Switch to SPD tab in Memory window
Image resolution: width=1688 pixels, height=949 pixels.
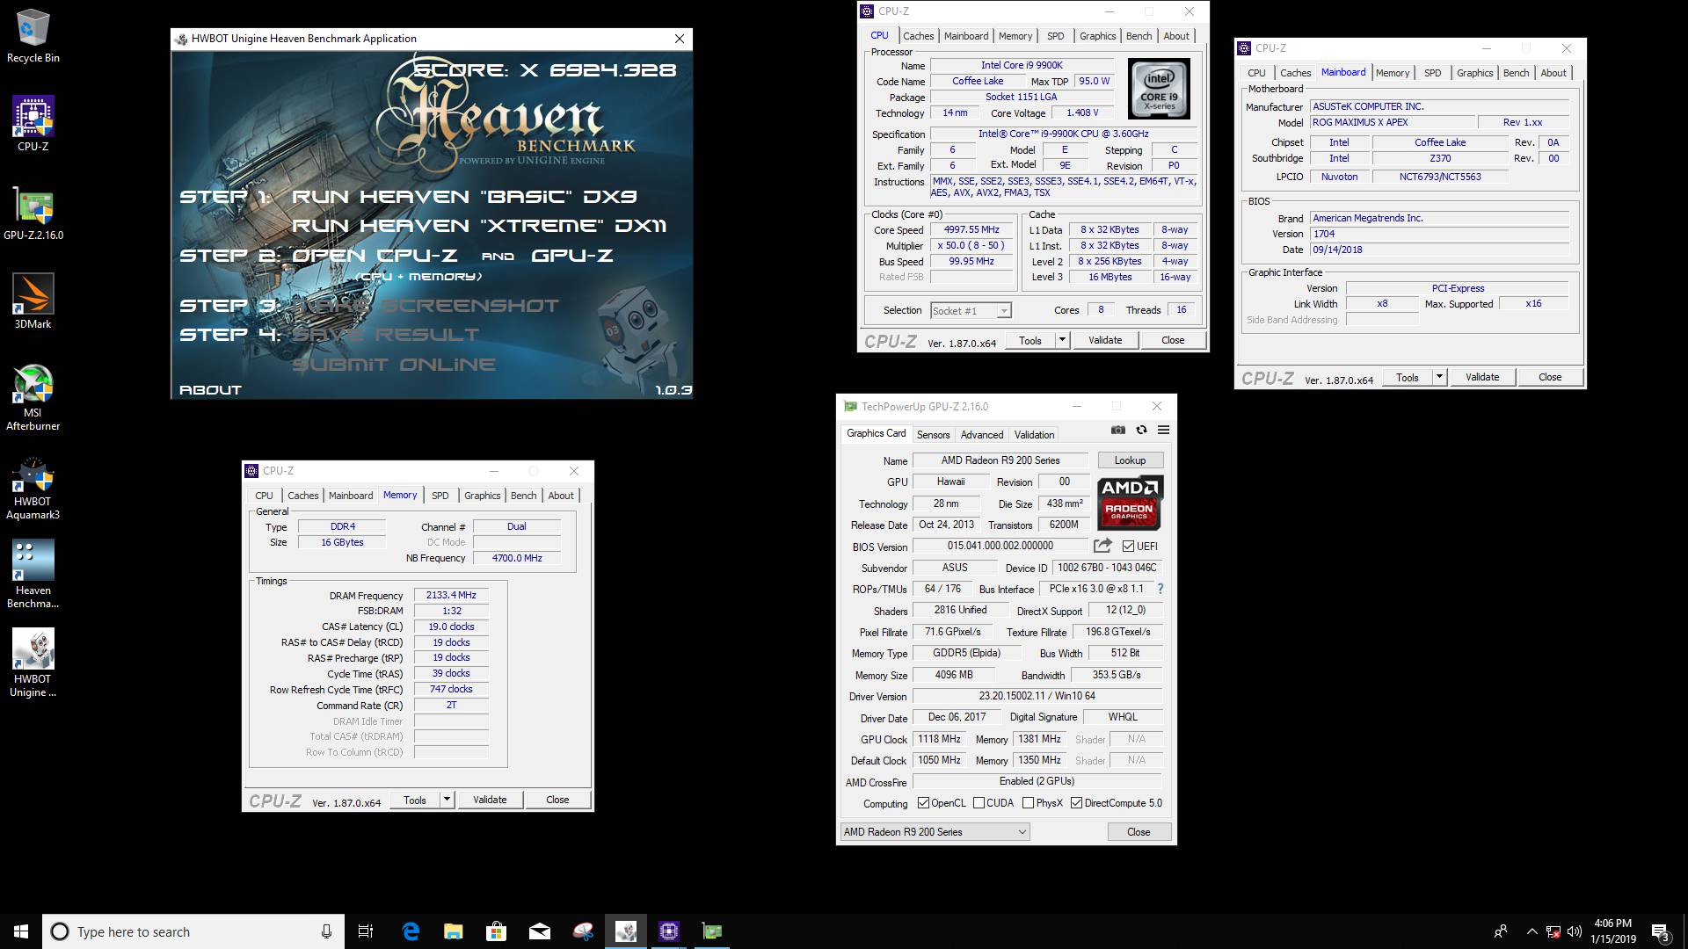(440, 496)
